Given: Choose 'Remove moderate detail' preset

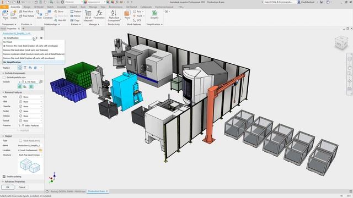Looking at the screenshot, I should tap(34, 54).
